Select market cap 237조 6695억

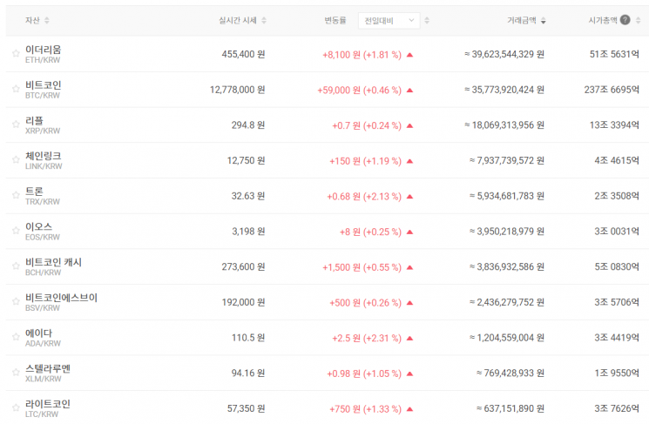click(612, 90)
